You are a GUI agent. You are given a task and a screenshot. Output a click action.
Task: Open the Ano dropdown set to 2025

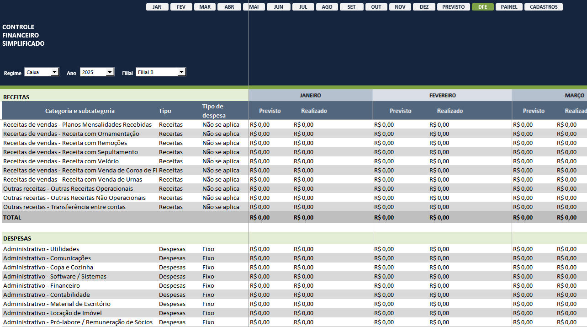pos(110,72)
